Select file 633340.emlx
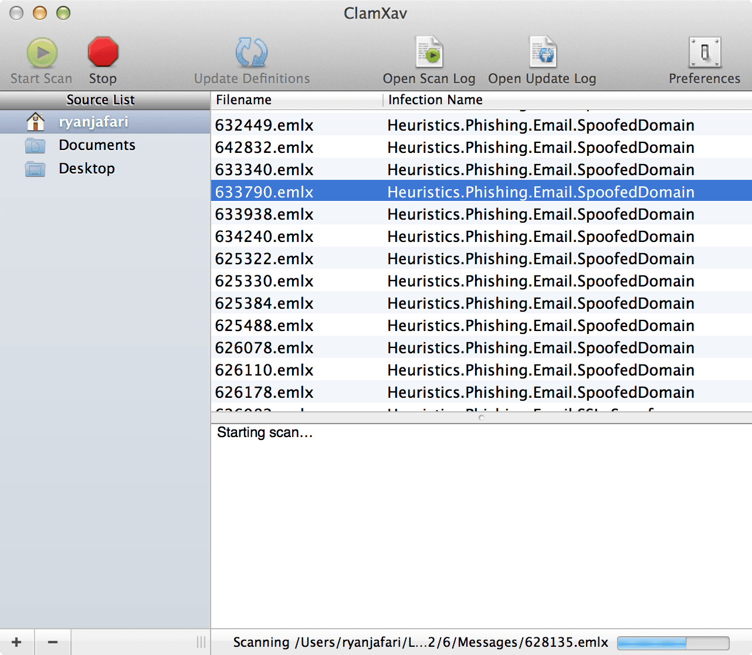 (x=264, y=170)
